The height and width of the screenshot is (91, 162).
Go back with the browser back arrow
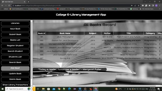click(2, 6)
